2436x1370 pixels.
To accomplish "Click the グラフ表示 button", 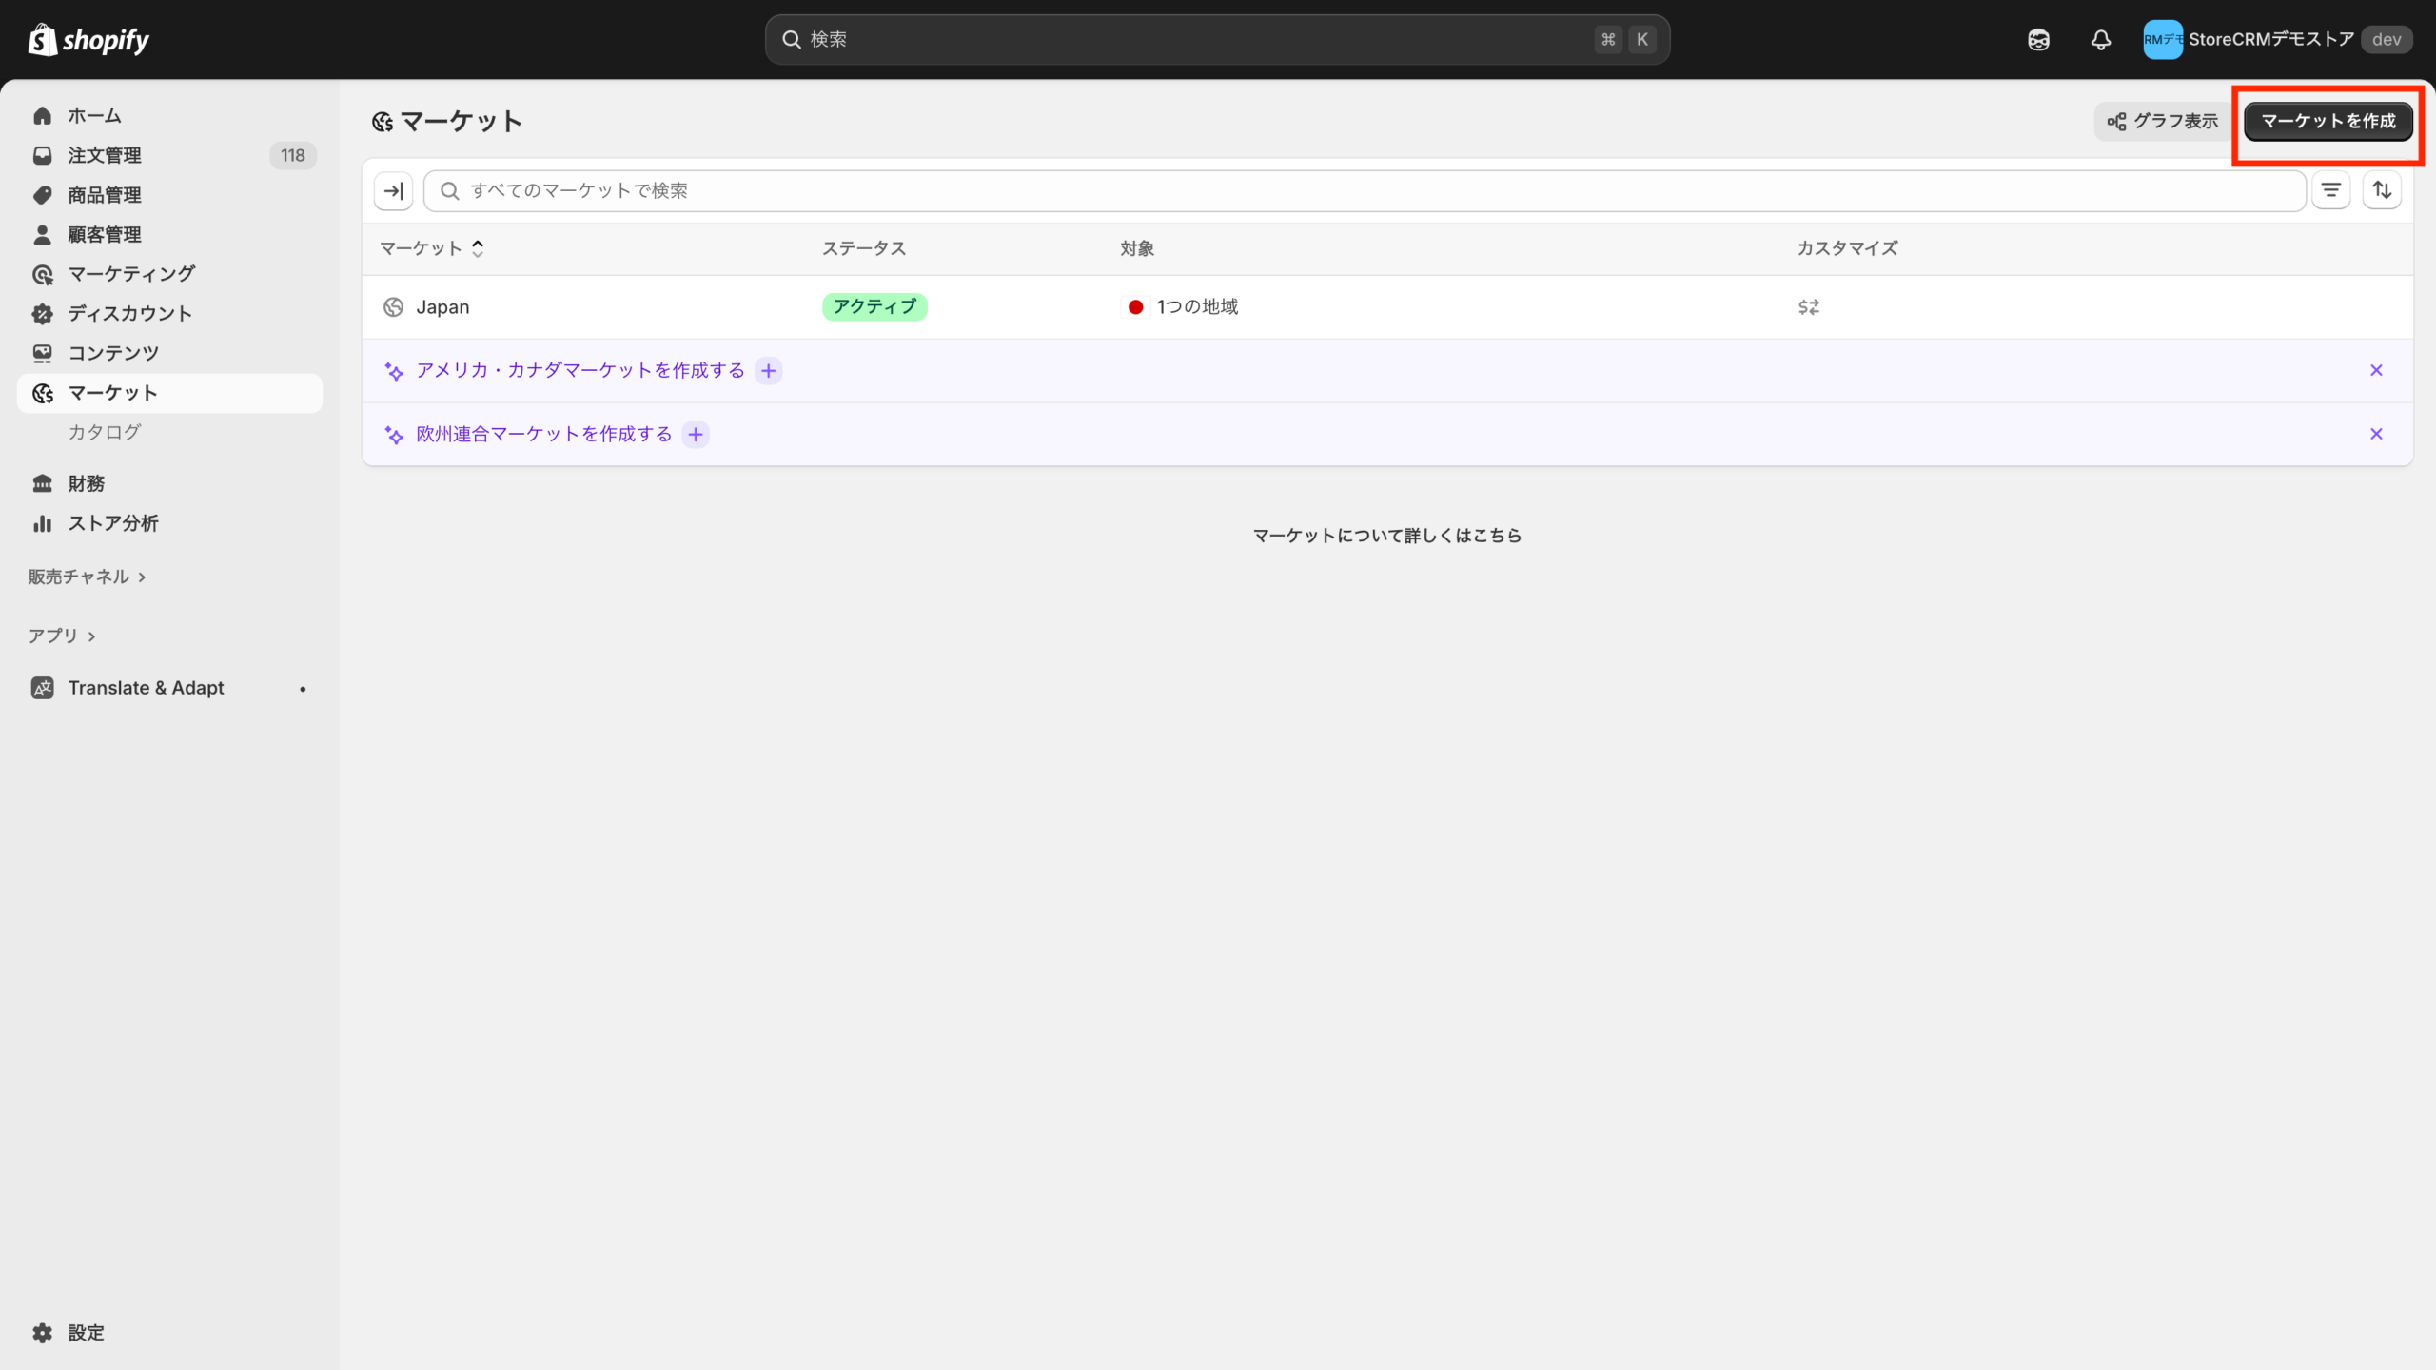I will (2163, 122).
